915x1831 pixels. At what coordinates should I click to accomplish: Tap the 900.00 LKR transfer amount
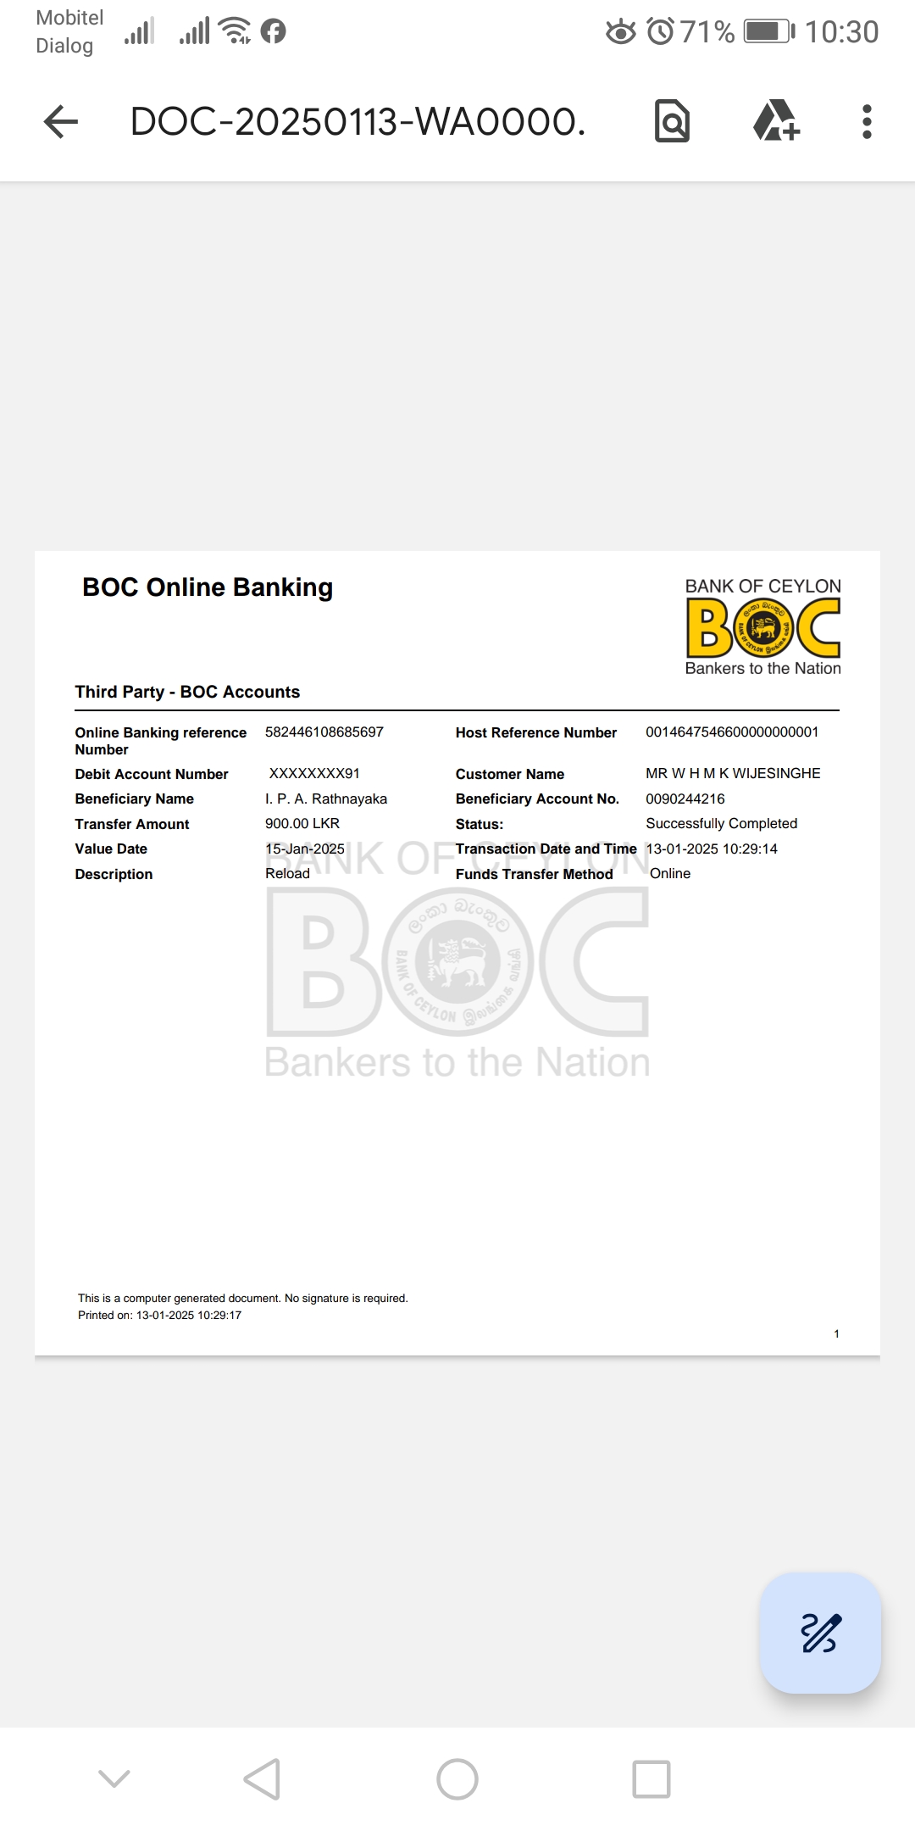[x=302, y=823]
